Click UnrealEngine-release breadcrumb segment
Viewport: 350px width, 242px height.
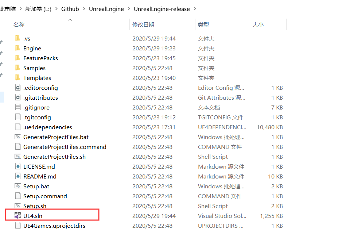162,9
